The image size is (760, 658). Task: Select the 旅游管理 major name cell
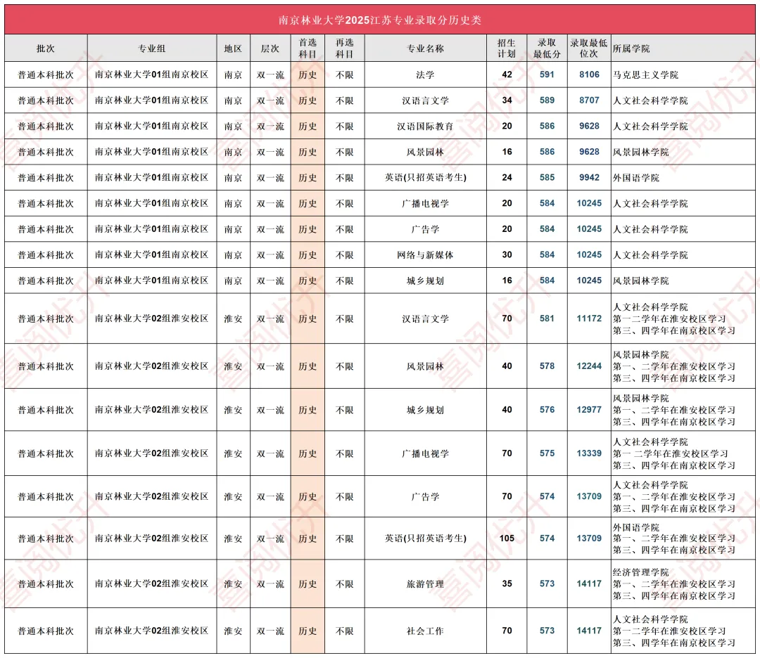(425, 584)
